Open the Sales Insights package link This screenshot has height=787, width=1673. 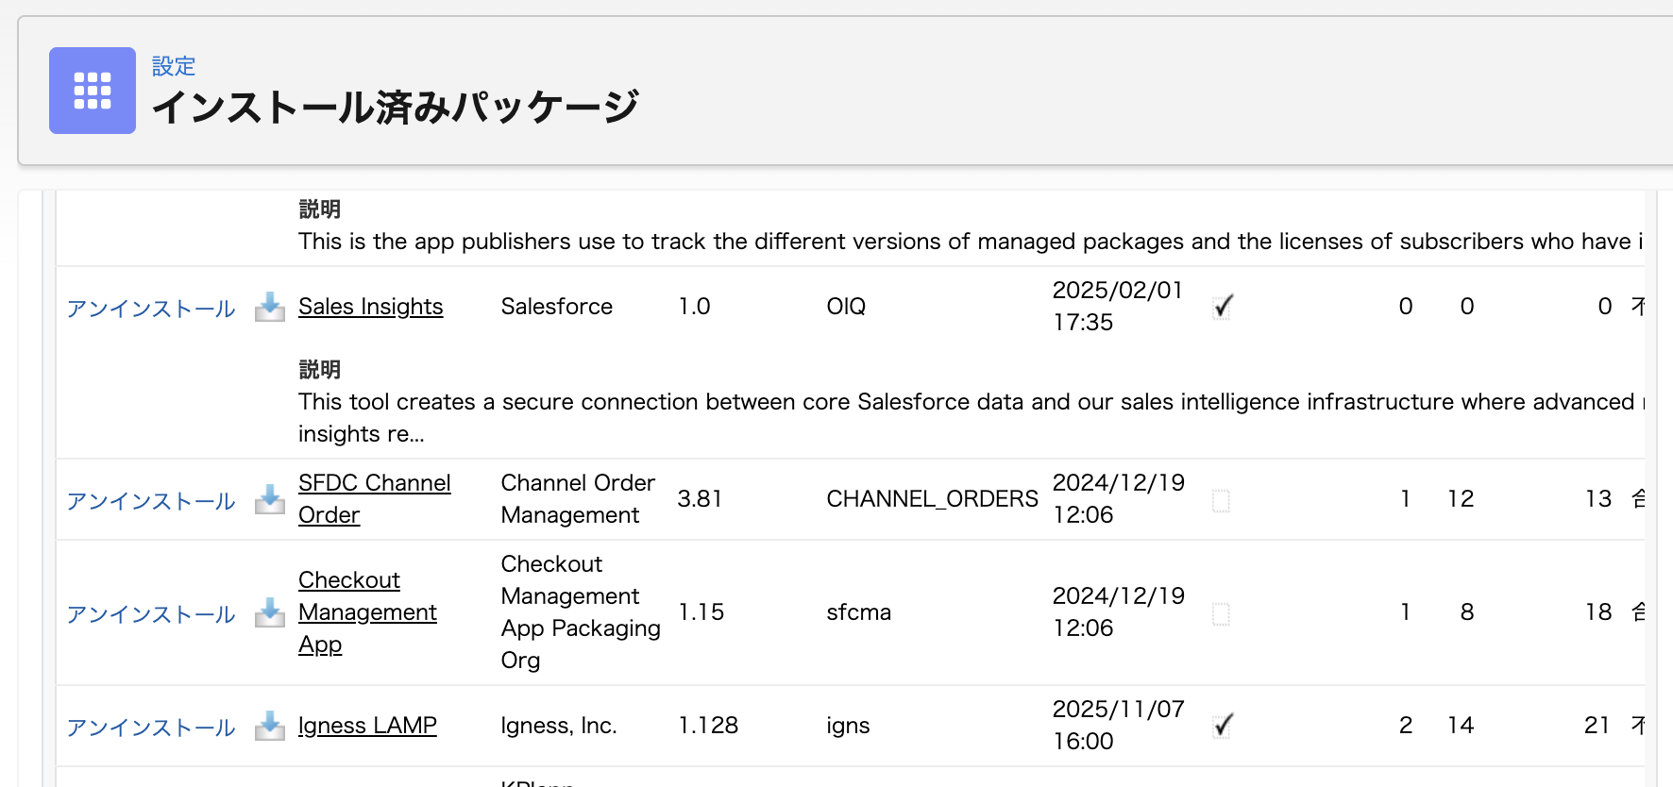coord(370,307)
